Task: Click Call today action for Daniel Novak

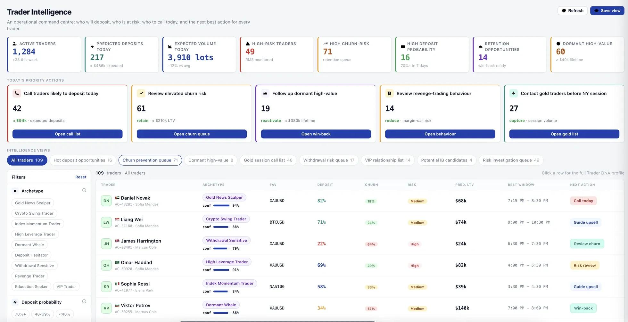Action: pyautogui.click(x=583, y=201)
